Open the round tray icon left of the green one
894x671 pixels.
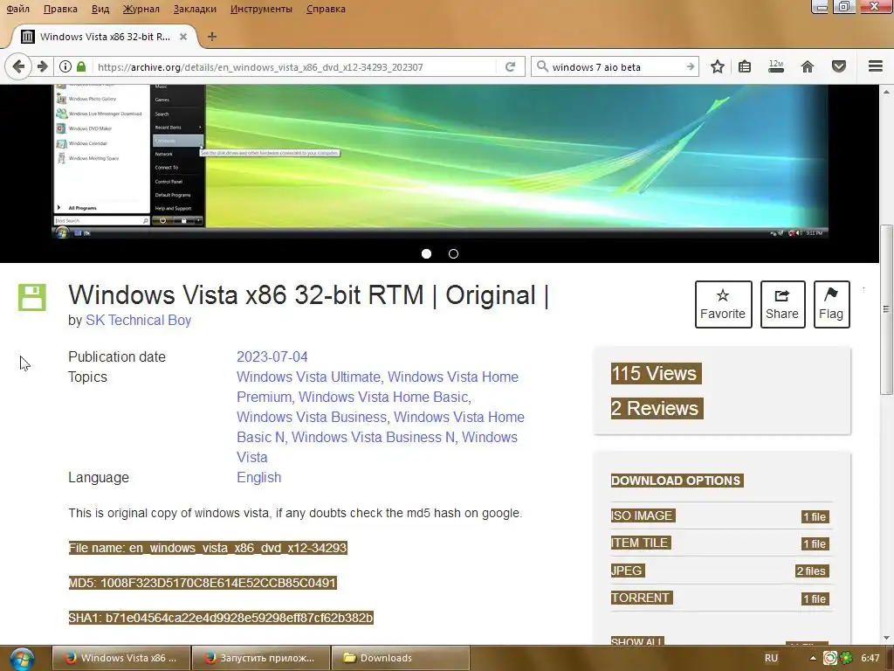[x=831, y=658]
